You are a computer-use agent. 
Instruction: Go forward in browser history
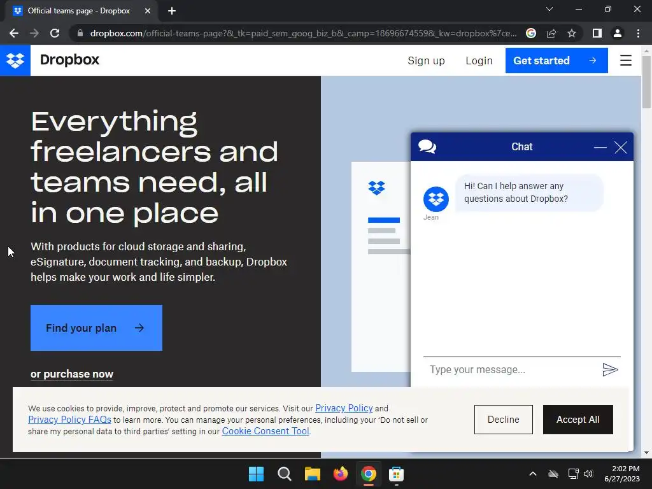(x=34, y=33)
